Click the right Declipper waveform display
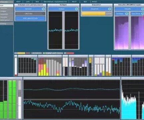Image resolution: width=144 pixels, height=120 pixels. [72, 30]
